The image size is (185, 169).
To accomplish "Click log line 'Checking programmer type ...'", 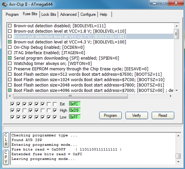I will tap(44, 135).
